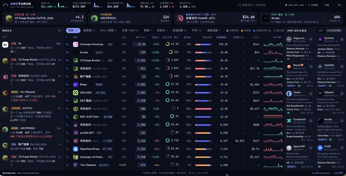Click the Arc Dashers project icon
This screenshot has height=176, width=346.
point(76,165)
